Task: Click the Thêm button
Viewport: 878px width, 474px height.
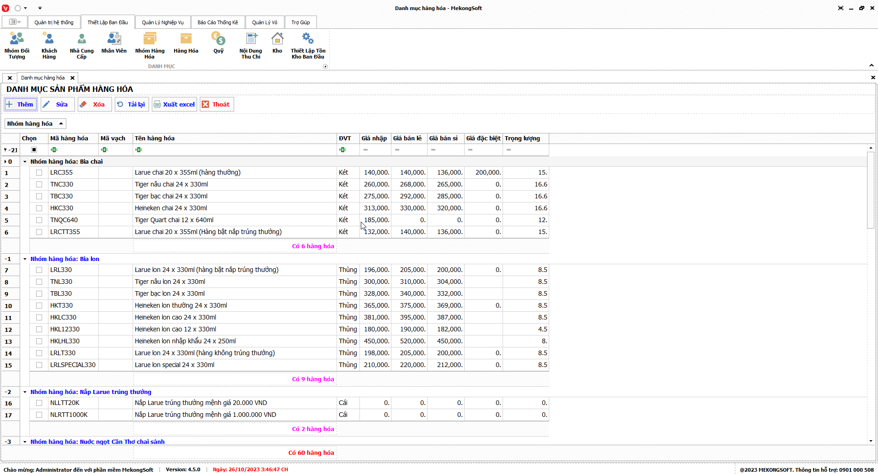Action: coord(20,104)
